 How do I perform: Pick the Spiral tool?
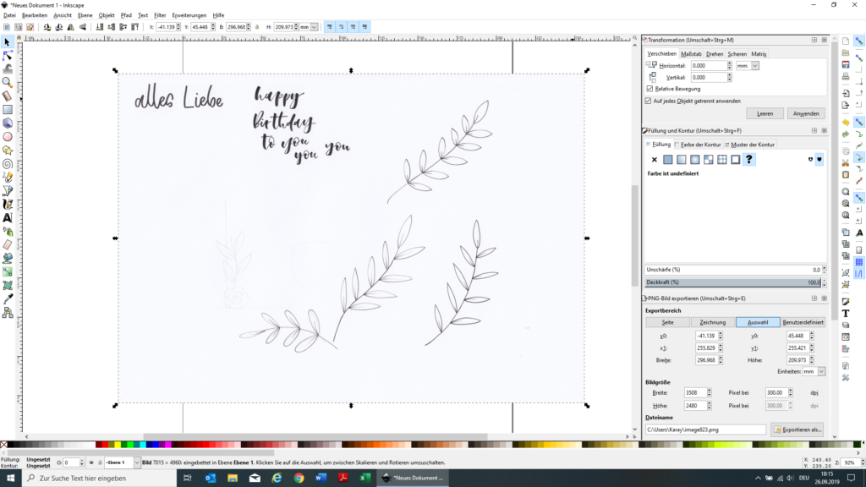coord(8,163)
